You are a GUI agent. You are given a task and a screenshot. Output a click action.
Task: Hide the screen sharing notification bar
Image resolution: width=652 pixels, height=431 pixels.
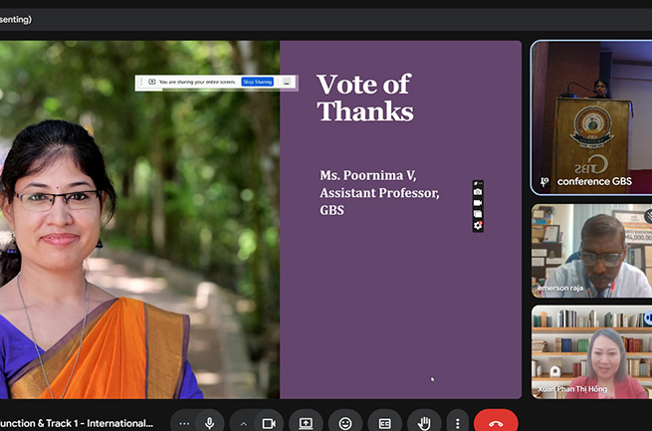(287, 82)
